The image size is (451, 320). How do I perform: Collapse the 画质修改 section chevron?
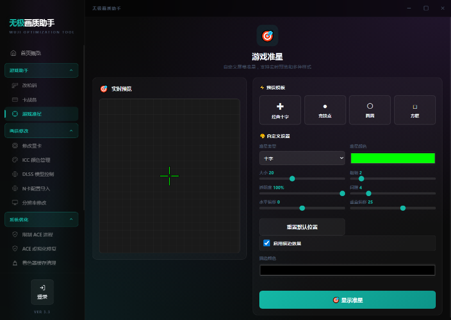tap(70, 131)
